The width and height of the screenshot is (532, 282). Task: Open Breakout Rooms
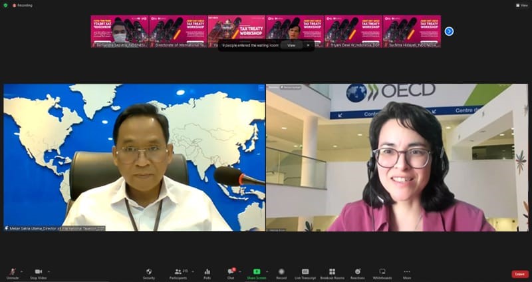click(x=332, y=273)
